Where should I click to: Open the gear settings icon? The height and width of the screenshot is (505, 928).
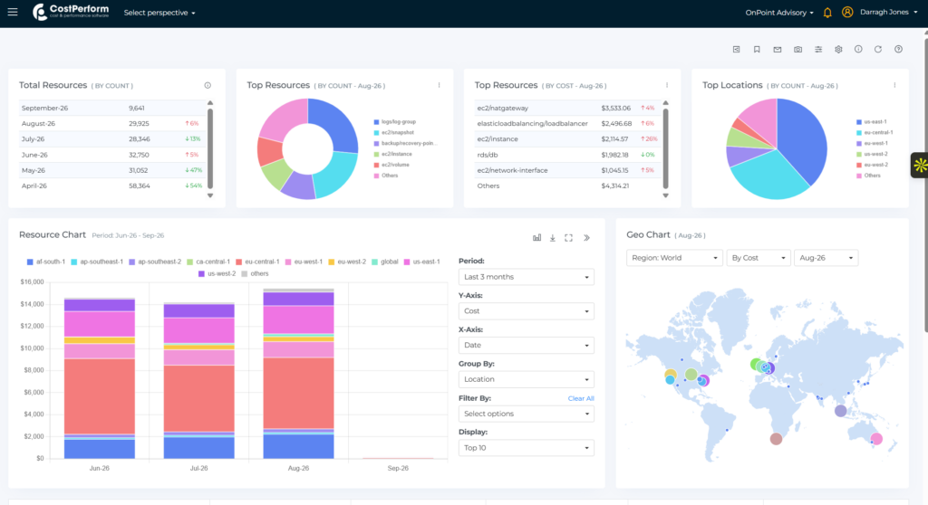tap(838, 50)
